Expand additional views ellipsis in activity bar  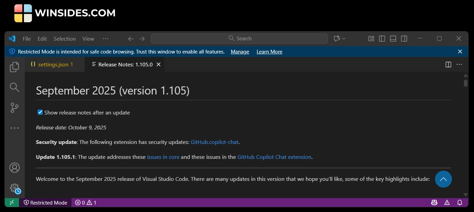(x=14, y=128)
